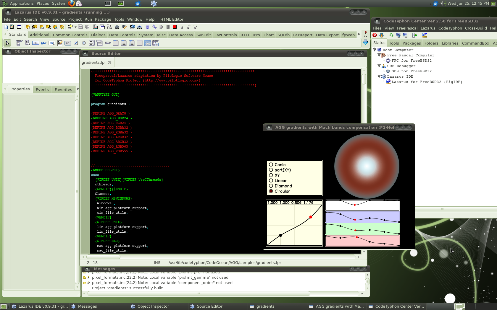
Task: Click red point on blue channel curve
Action: 355,220
